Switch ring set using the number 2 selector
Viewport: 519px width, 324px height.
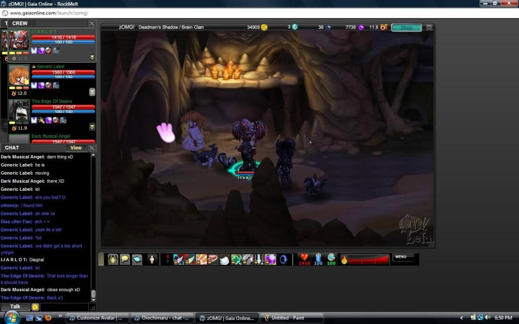(x=167, y=260)
